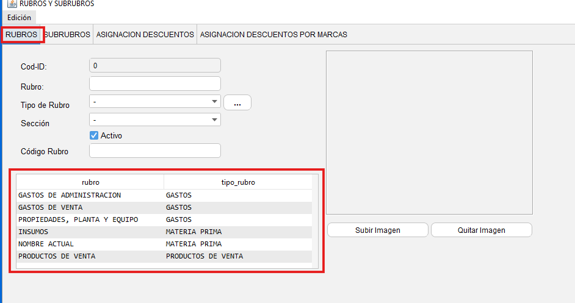The height and width of the screenshot is (303, 575).
Task: Uncheck the Activo checkbox
Action: 94,135
